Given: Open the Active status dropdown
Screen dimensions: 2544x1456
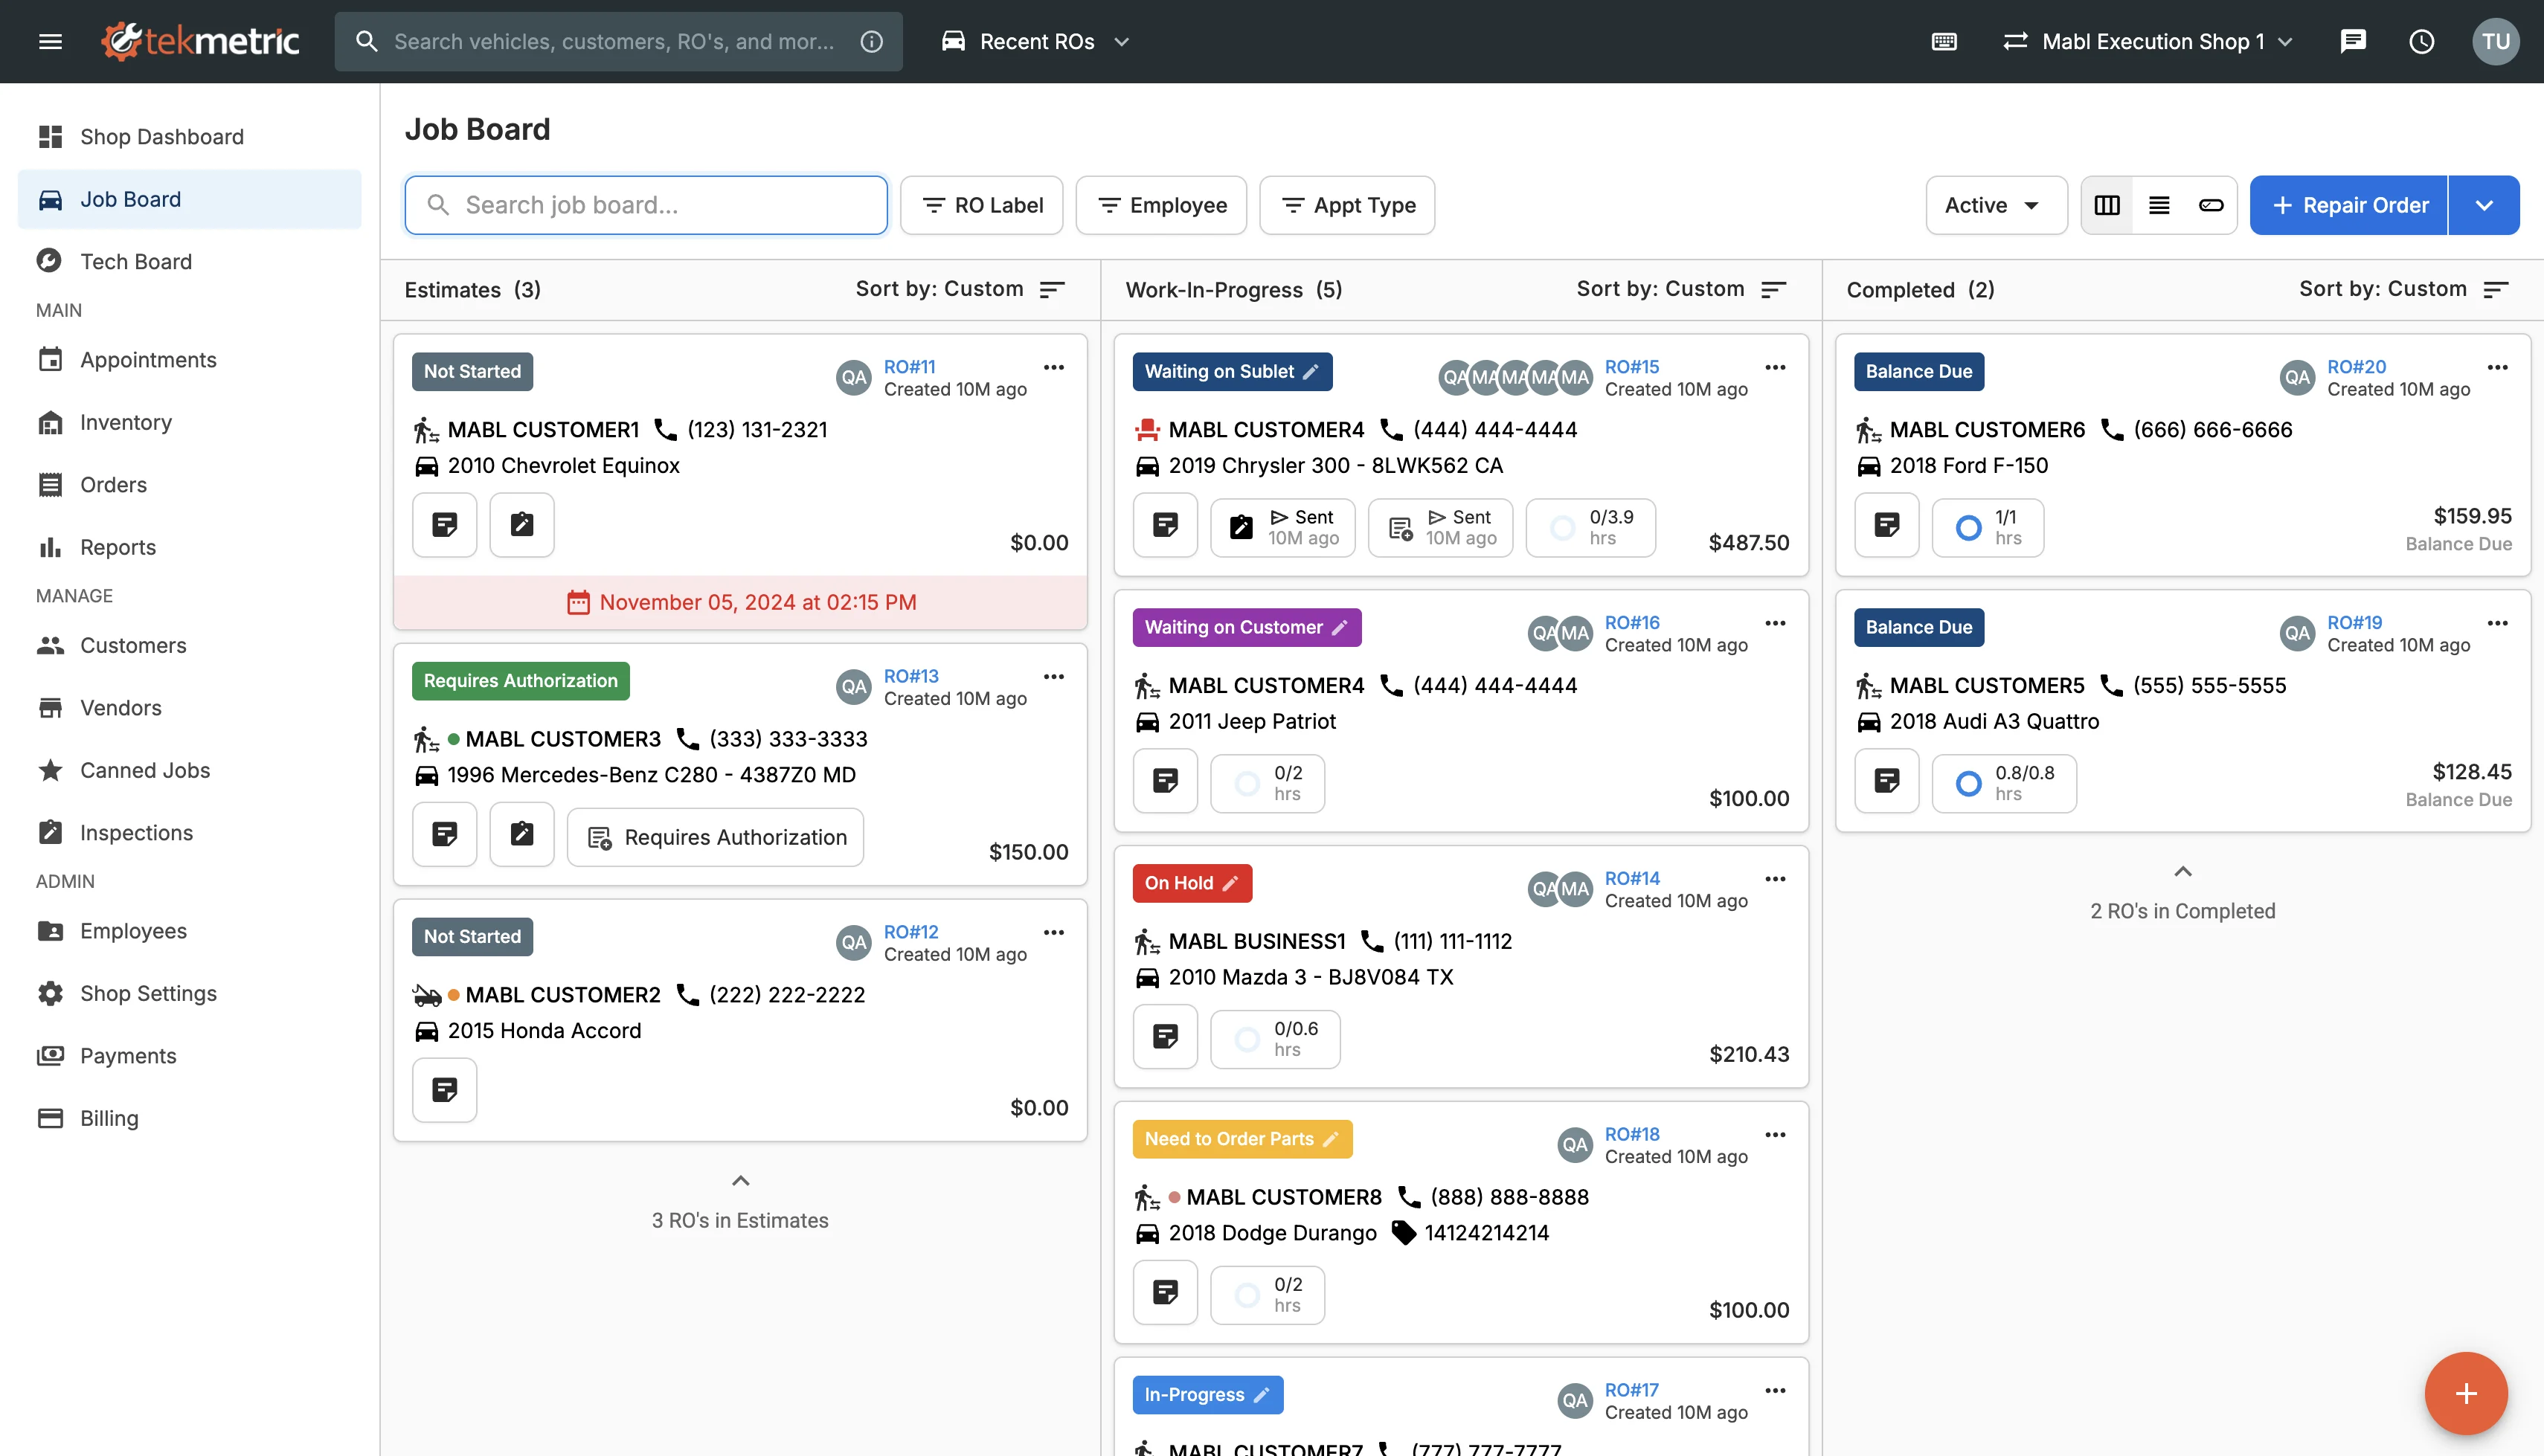Looking at the screenshot, I should coord(1995,205).
